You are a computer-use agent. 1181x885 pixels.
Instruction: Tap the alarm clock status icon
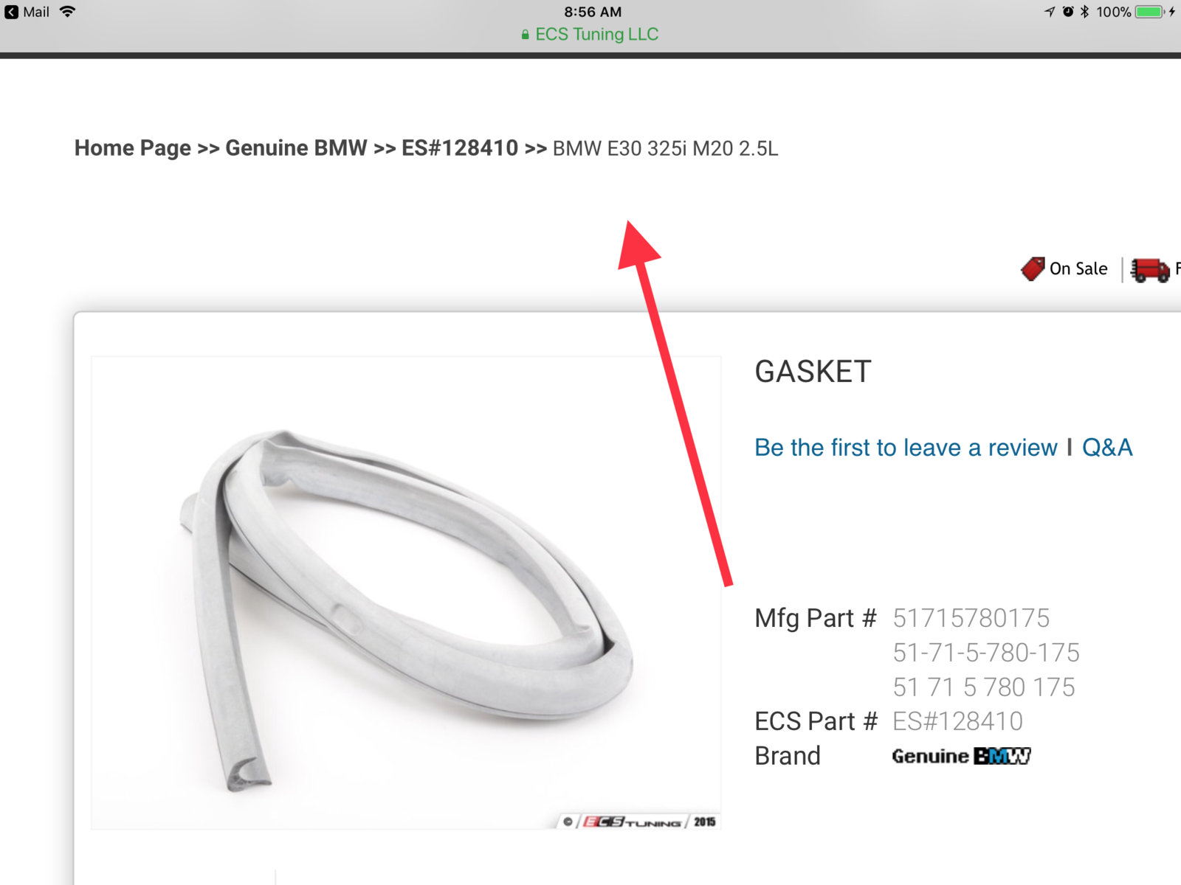coord(1068,12)
